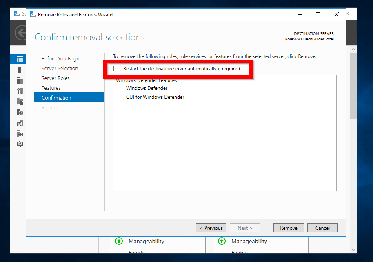Select GUI for Windows Defender list entry

(155, 97)
